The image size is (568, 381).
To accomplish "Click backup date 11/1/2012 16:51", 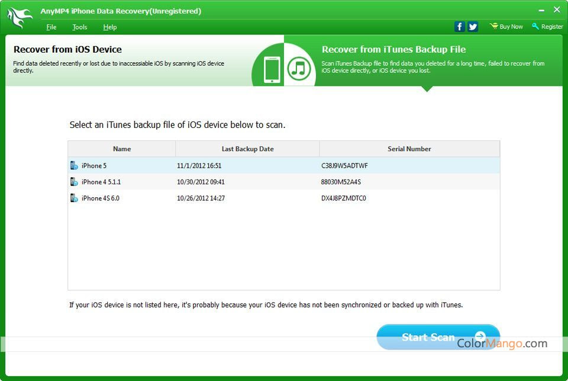I will (x=199, y=165).
